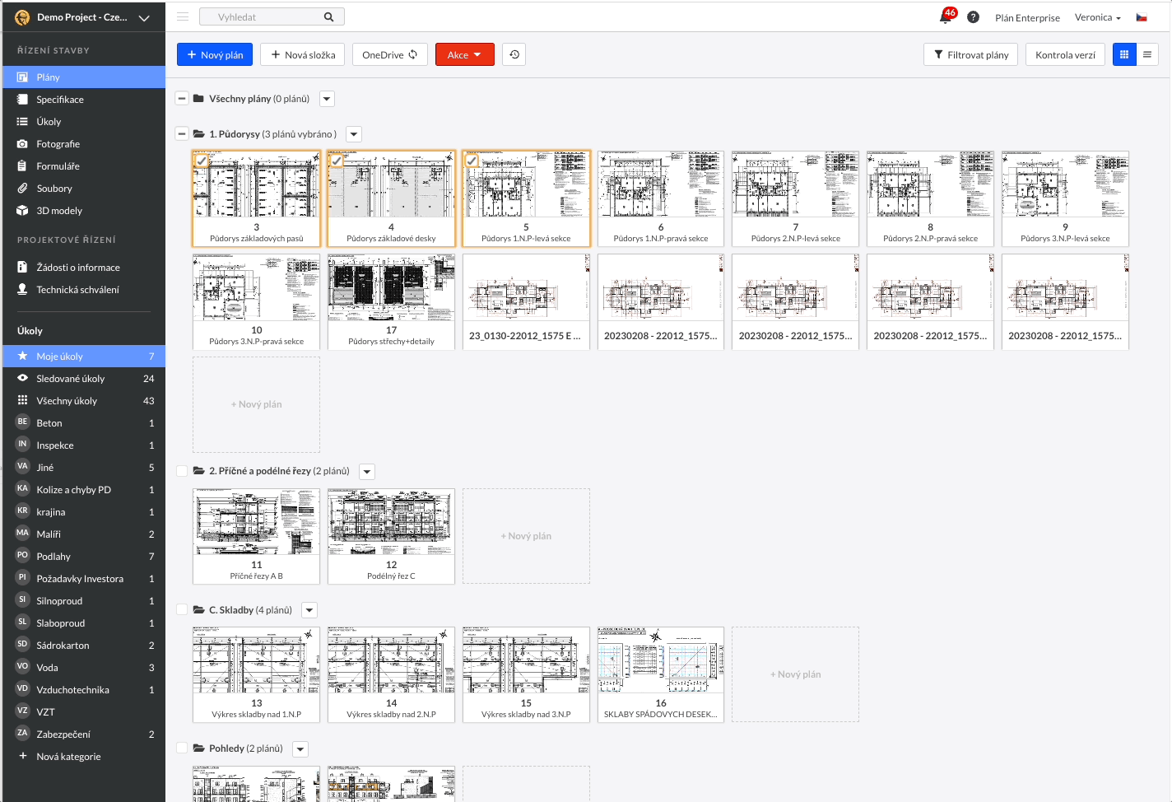Viewport: 1172px width, 802px height.
Task: Click the Žádosti o informace document icon
Action: (22, 267)
